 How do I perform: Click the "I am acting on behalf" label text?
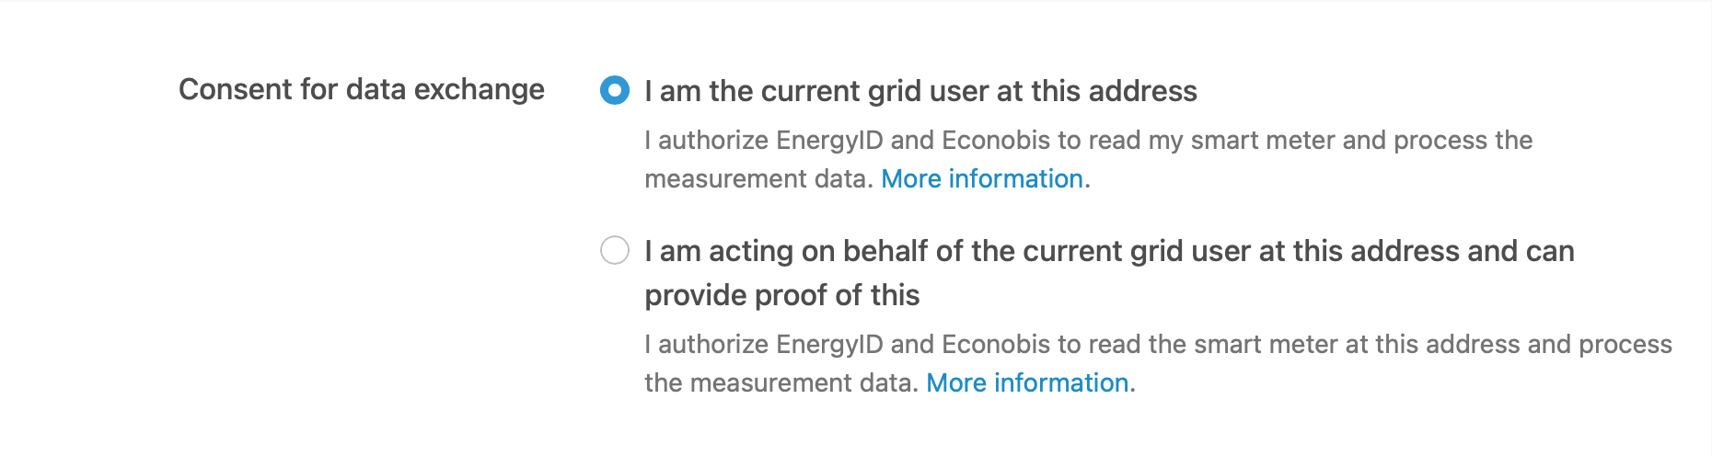pyautogui.click(x=1109, y=251)
